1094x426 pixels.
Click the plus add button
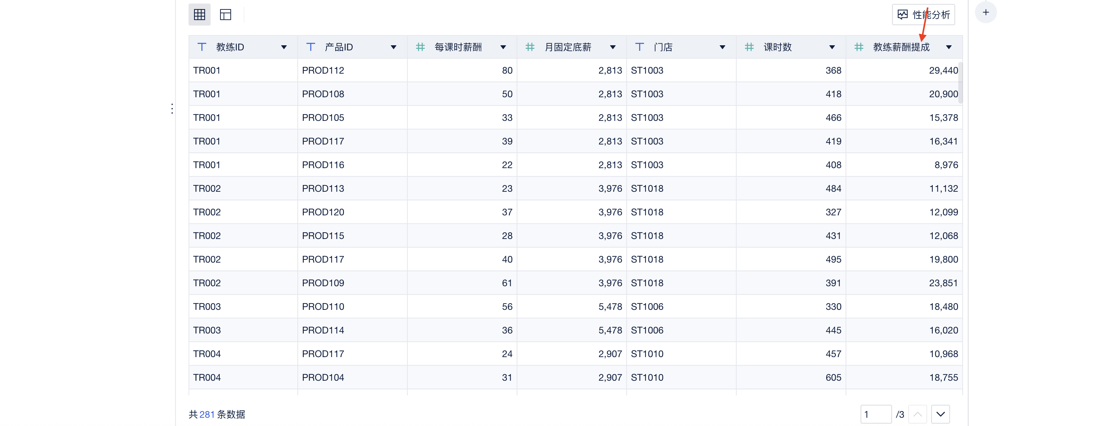coord(985,13)
